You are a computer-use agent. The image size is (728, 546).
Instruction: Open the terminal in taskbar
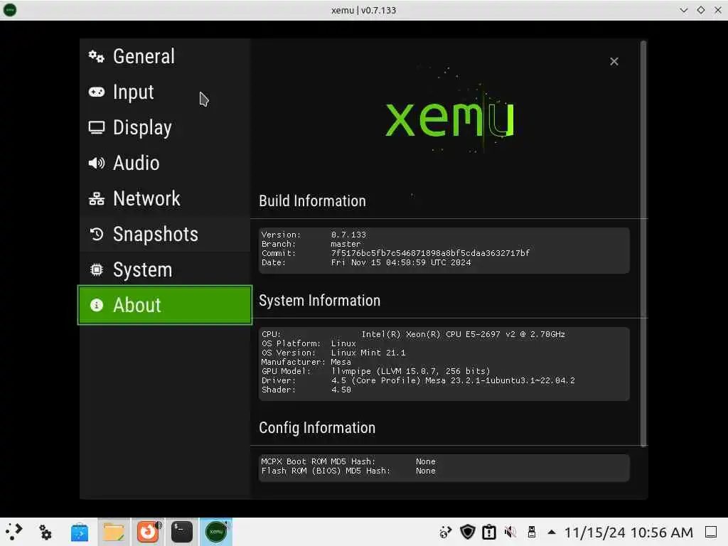pos(181,532)
